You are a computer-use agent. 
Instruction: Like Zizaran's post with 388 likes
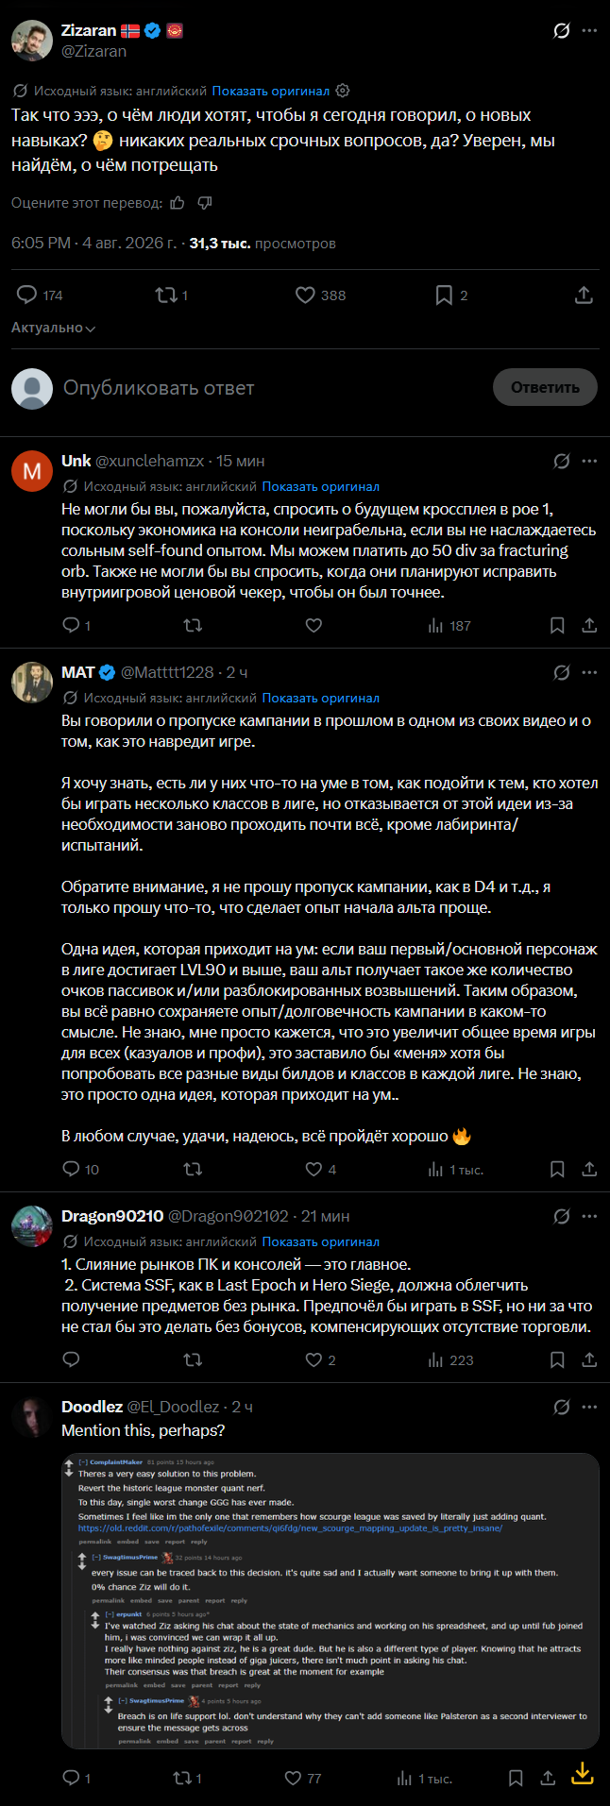[320, 295]
